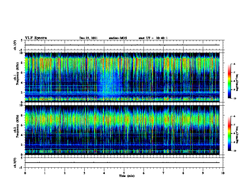Screen dimensions: 251x194
Task: Click the "-6" label on ch.1 colorbar
Action: pos(234,64)
